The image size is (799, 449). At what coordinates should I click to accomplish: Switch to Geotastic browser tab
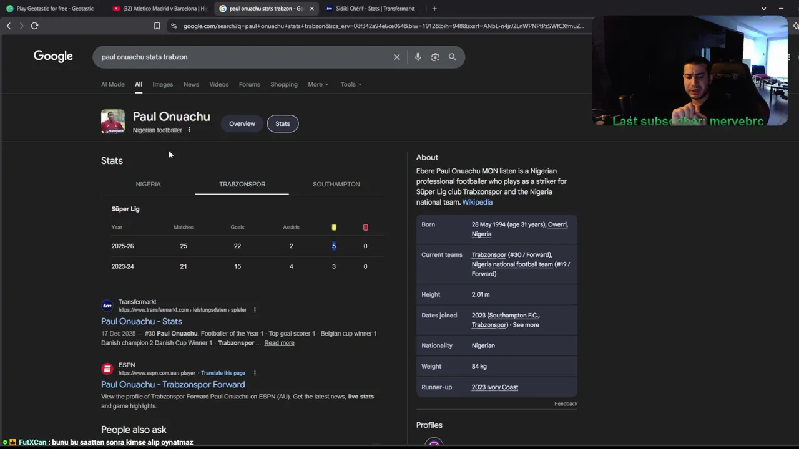50,9
